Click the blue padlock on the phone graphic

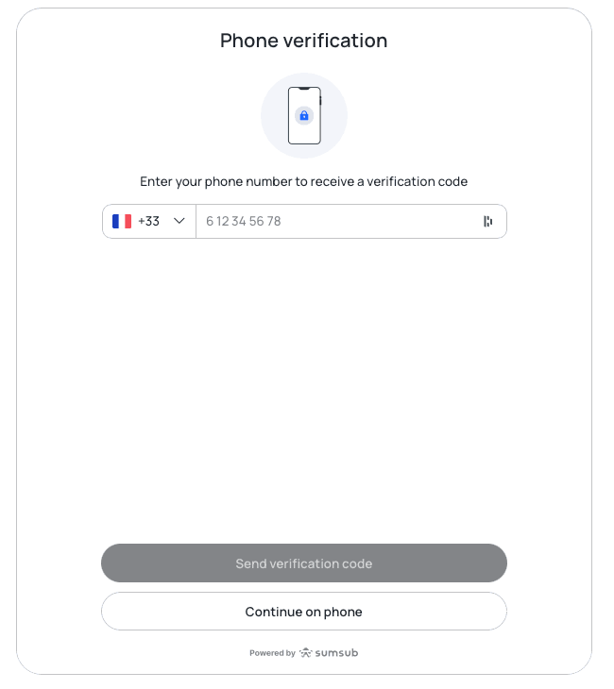point(303,115)
